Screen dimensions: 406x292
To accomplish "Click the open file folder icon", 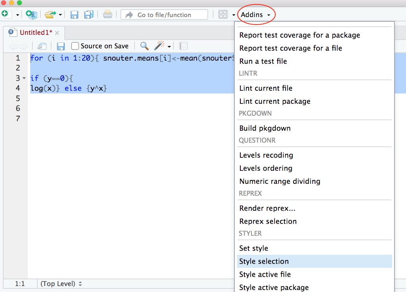I will (50, 15).
